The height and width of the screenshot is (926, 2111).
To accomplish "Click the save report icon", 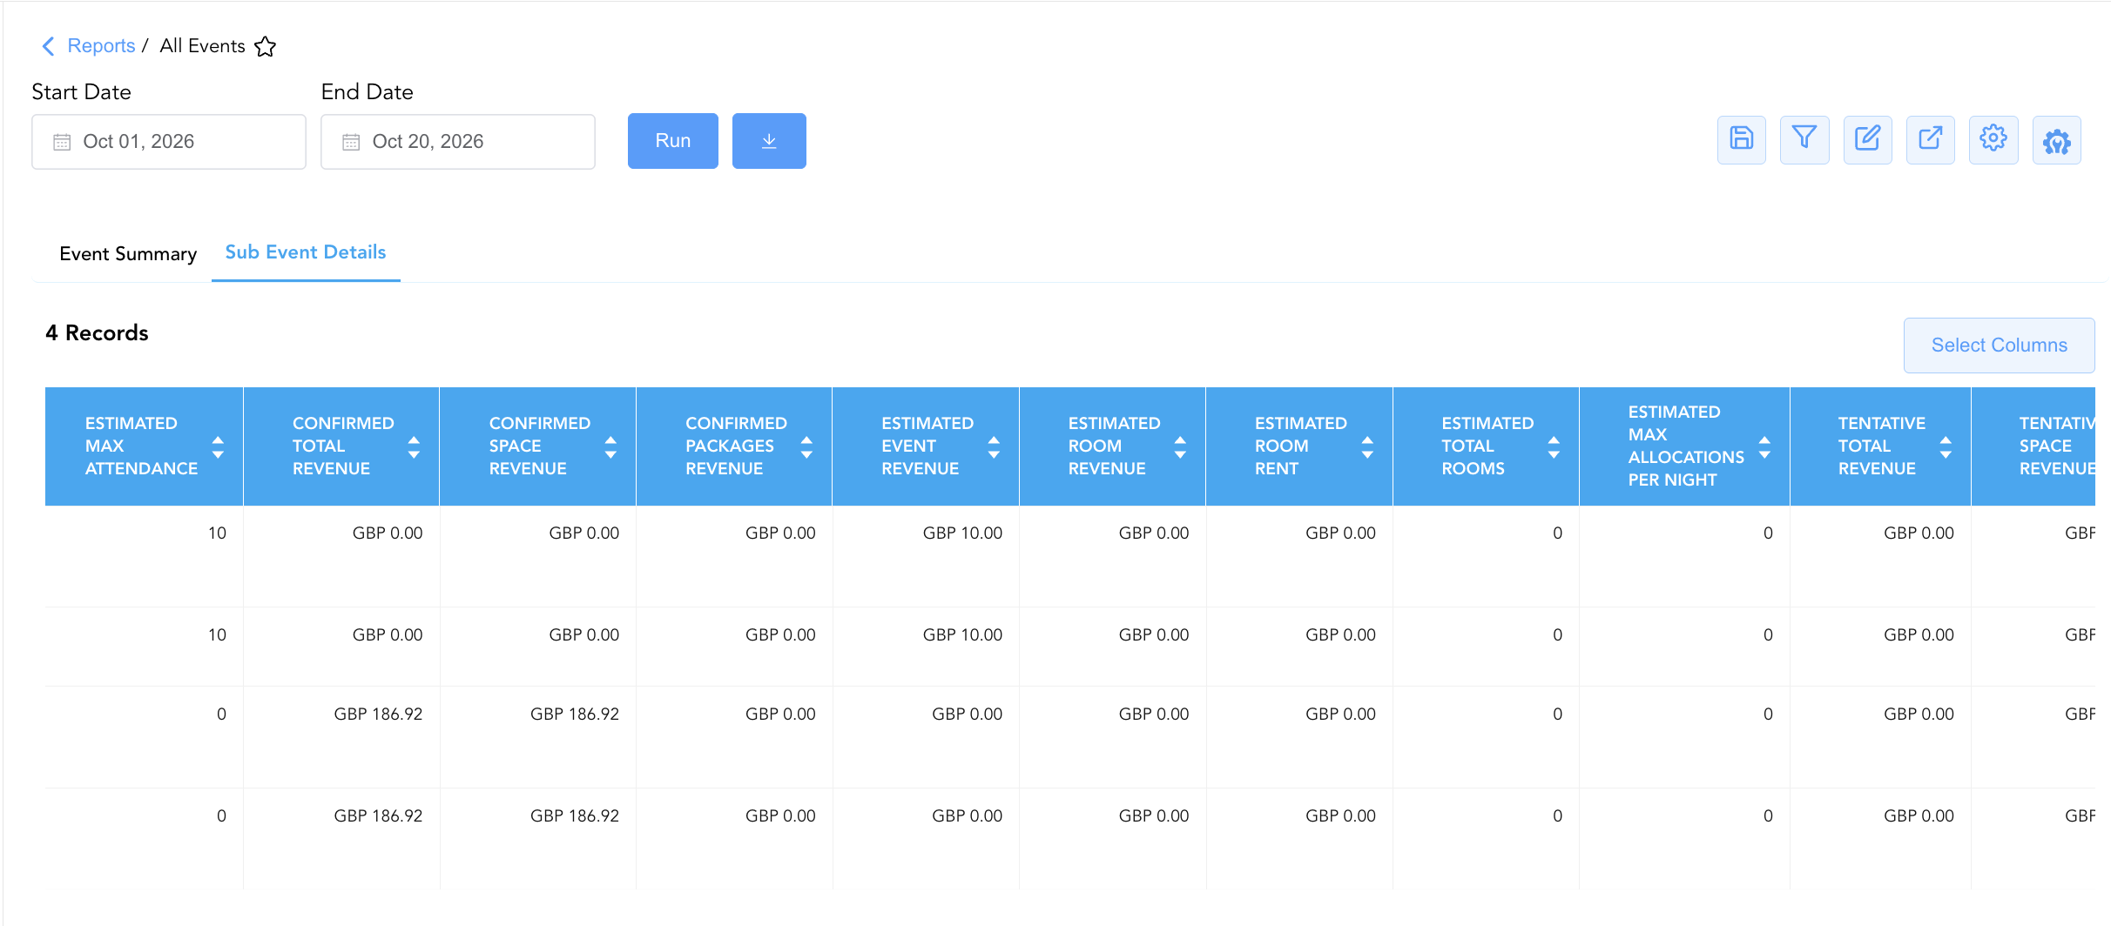I will [x=1741, y=139].
